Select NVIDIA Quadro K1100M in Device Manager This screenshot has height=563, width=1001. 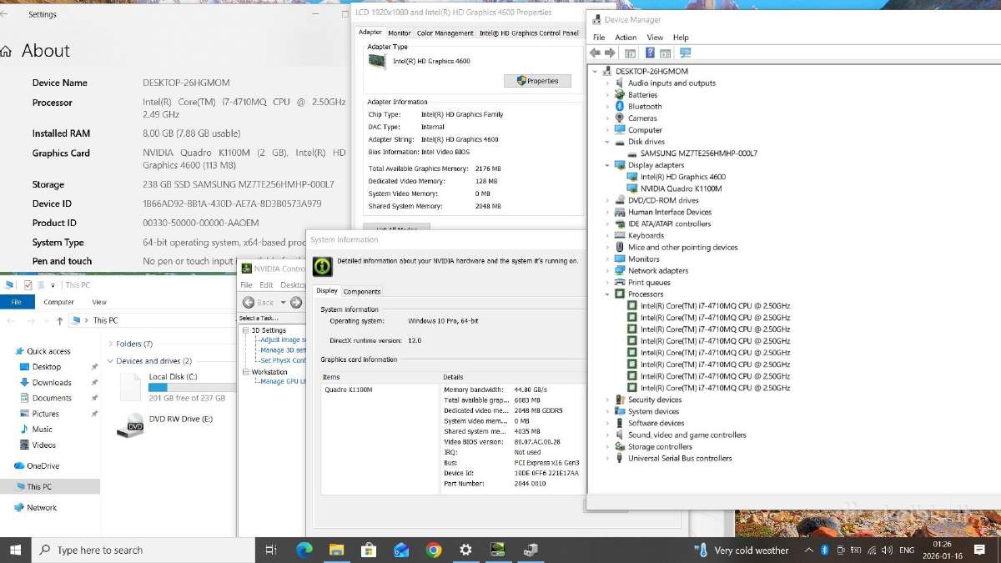(x=682, y=189)
